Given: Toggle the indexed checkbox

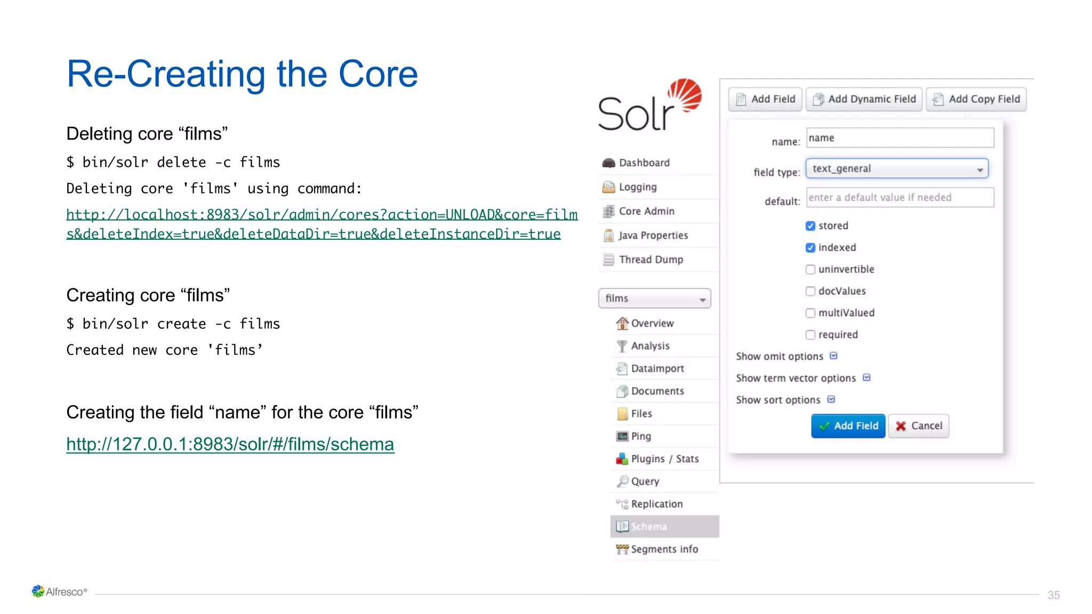Looking at the screenshot, I should tap(810, 248).
